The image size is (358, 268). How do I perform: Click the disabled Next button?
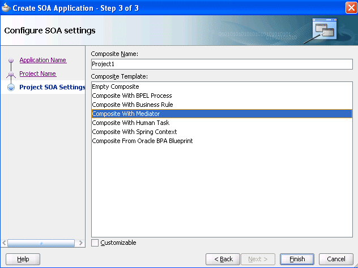(258, 259)
